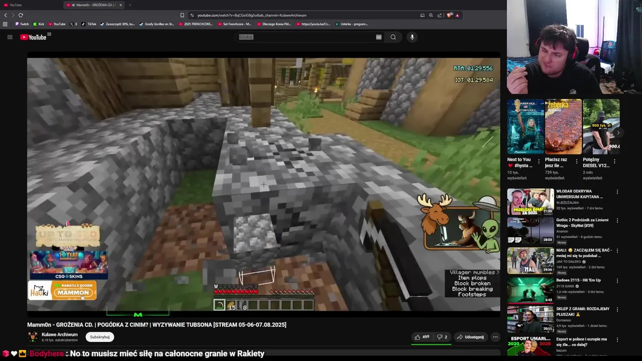The width and height of the screenshot is (642, 361).
Task: Open the 2115 GANG channel name
Action: tap(566, 286)
